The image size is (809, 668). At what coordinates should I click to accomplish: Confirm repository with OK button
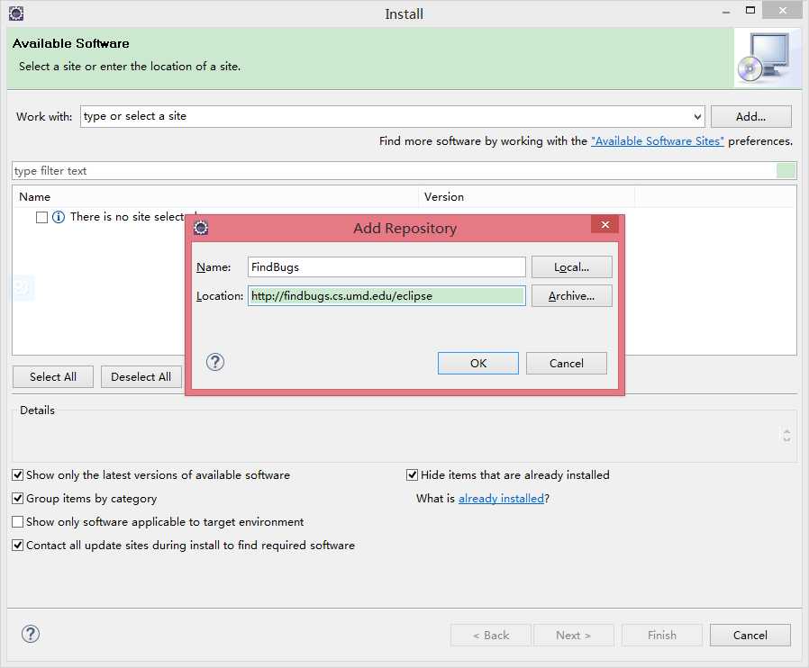click(x=478, y=364)
